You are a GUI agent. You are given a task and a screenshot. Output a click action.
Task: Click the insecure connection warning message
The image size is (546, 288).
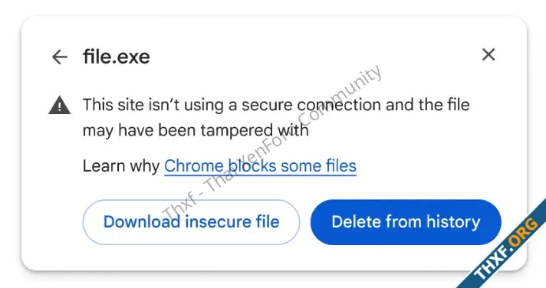coord(276,117)
